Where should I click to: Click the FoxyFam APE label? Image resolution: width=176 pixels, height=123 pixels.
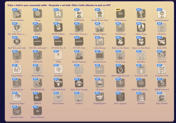[x=141, y=76]
